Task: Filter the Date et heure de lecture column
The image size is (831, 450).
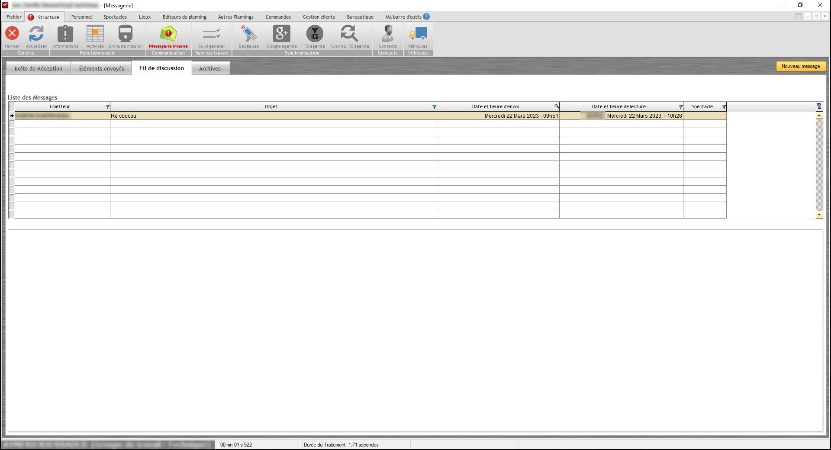Action: (680, 107)
